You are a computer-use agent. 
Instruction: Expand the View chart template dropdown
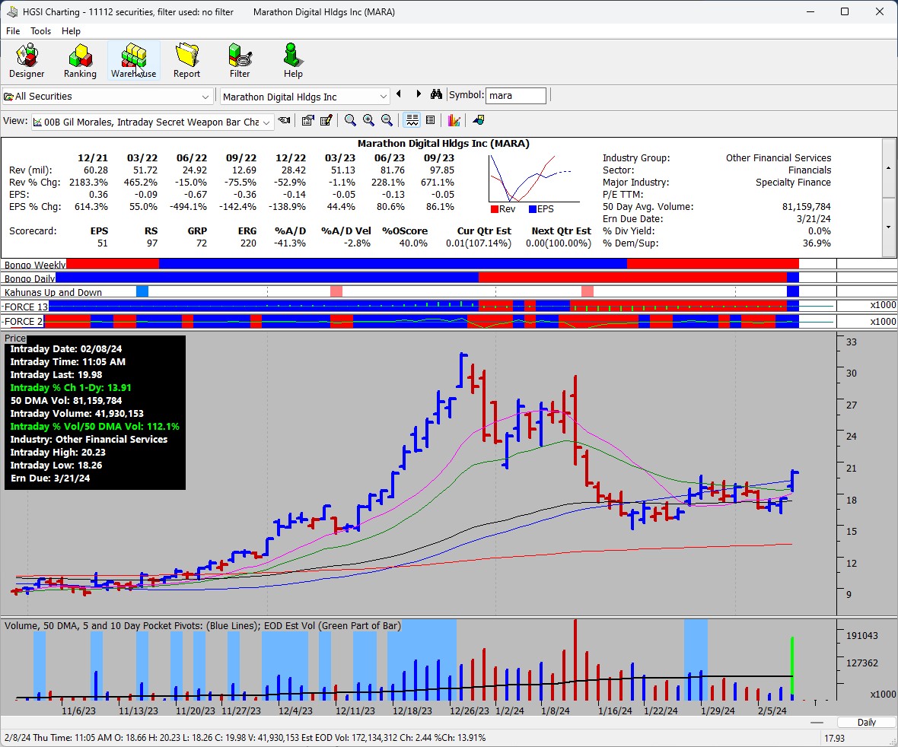tap(266, 122)
